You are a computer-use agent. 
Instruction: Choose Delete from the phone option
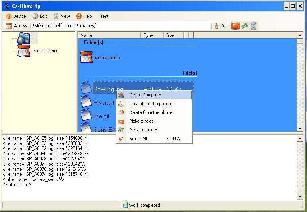pos(151,112)
